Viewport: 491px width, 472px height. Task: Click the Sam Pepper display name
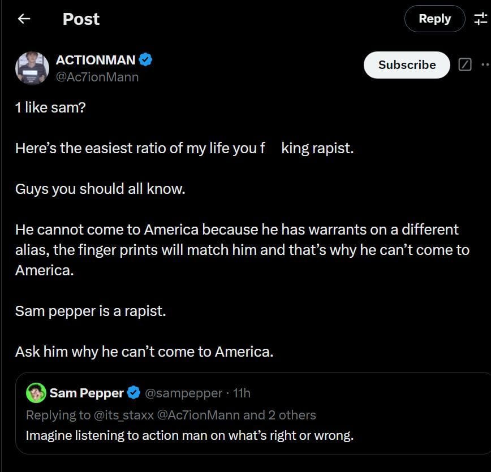coord(85,393)
